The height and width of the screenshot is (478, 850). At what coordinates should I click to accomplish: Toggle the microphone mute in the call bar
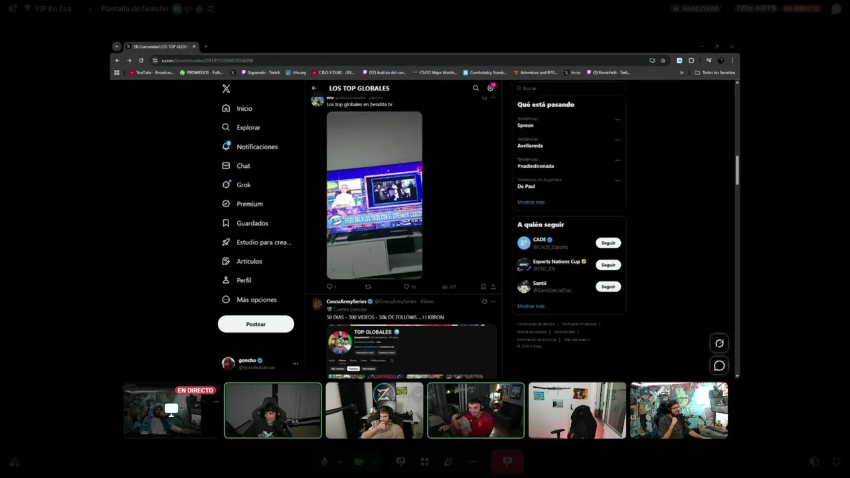[325, 461]
